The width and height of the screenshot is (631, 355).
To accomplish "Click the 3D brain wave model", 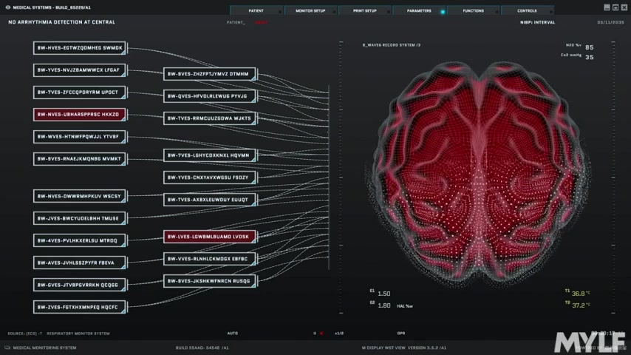I will coord(477,172).
